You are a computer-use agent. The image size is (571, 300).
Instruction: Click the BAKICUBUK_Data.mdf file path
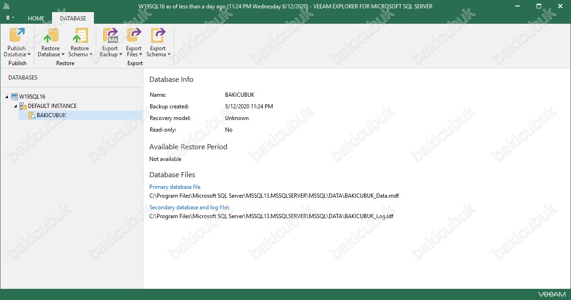(274, 196)
